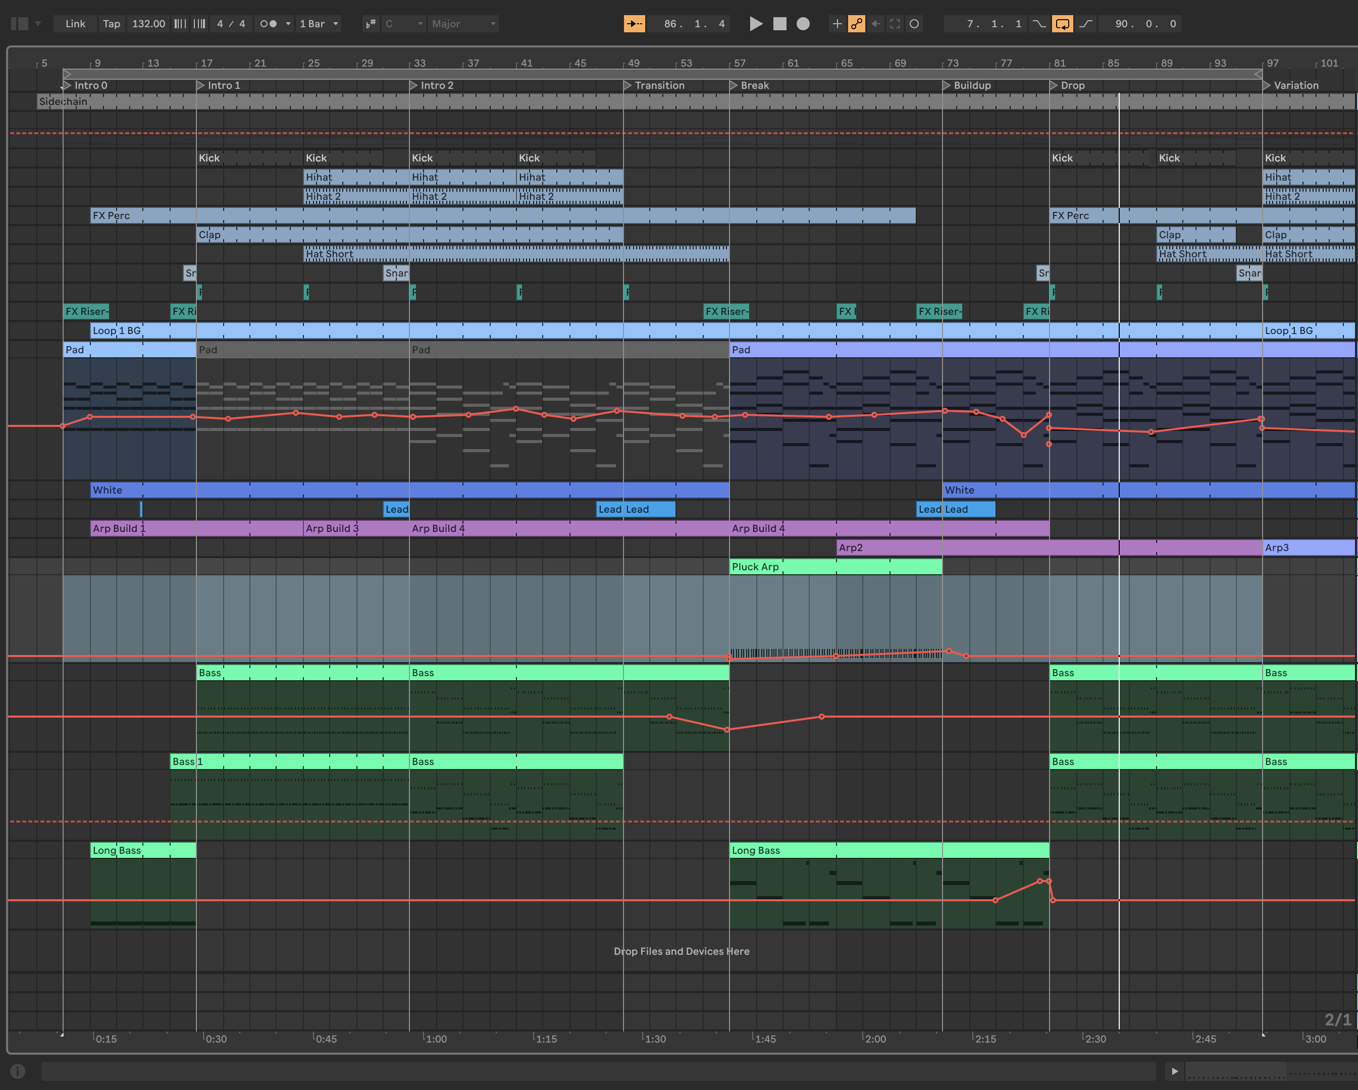The image size is (1358, 1090).
Task: Toggle the Automation Arm button
Action: pyautogui.click(x=856, y=24)
